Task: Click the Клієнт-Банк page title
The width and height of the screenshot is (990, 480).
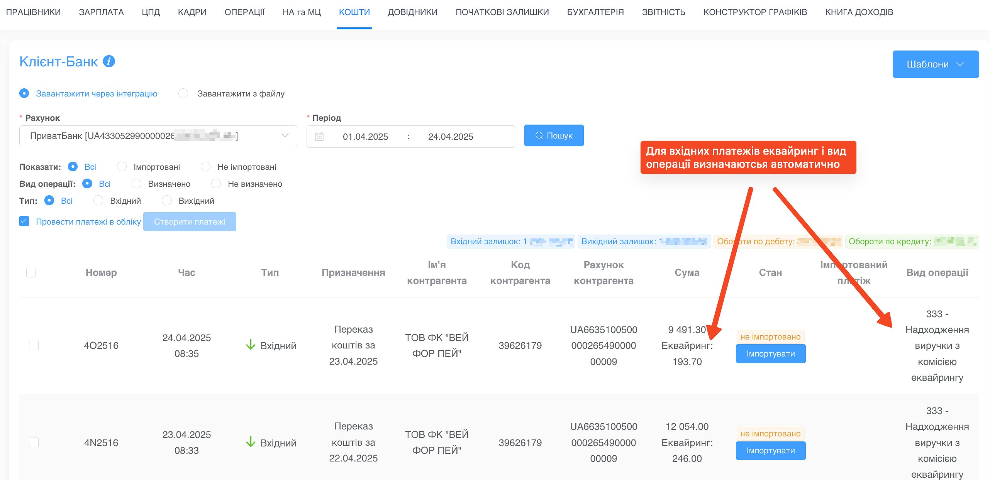Action: pos(59,61)
